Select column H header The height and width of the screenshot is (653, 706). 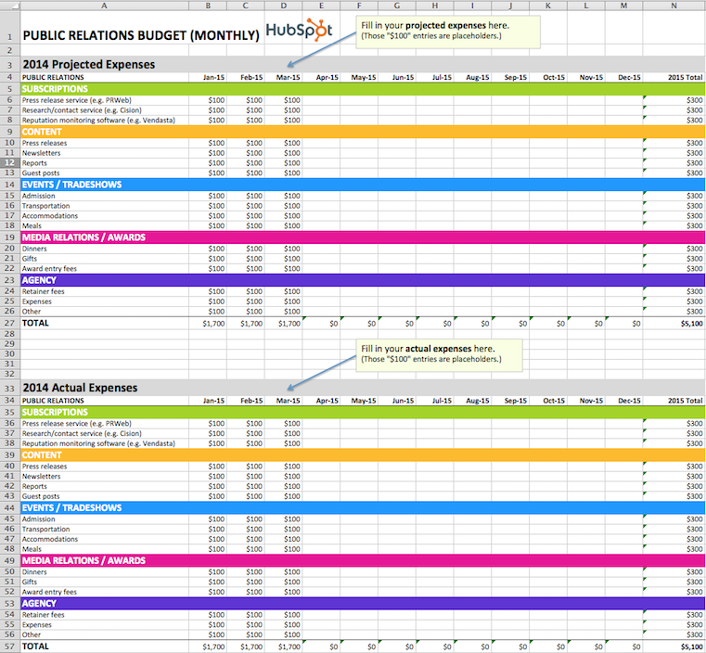[x=435, y=6]
